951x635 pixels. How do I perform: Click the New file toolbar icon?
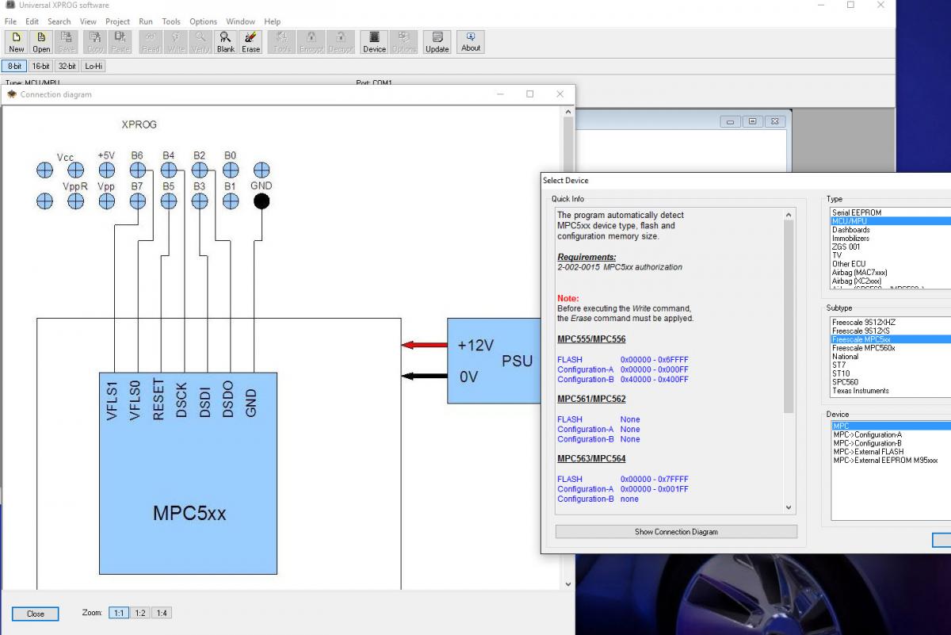tap(16, 42)
